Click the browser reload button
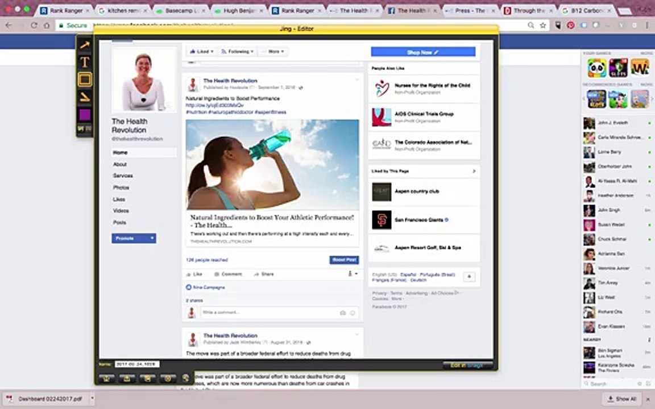 34,26
